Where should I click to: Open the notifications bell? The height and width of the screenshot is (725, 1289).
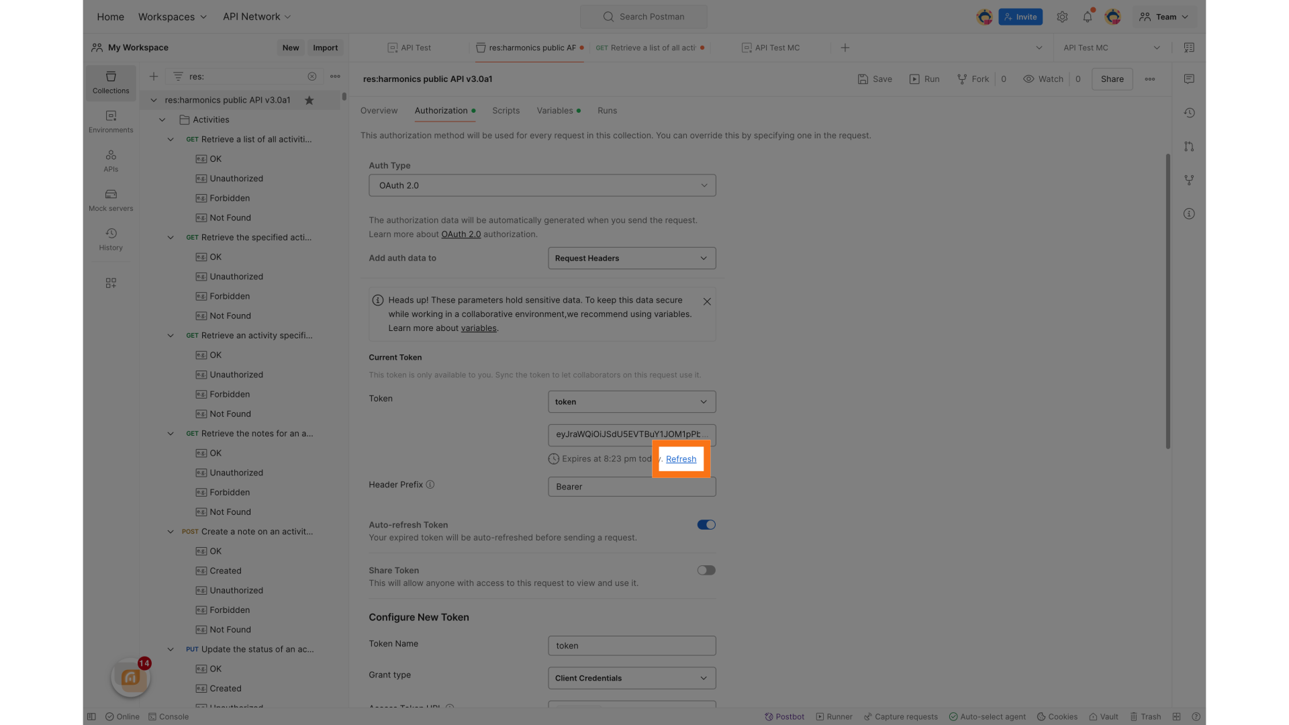tap(1088, 17)
